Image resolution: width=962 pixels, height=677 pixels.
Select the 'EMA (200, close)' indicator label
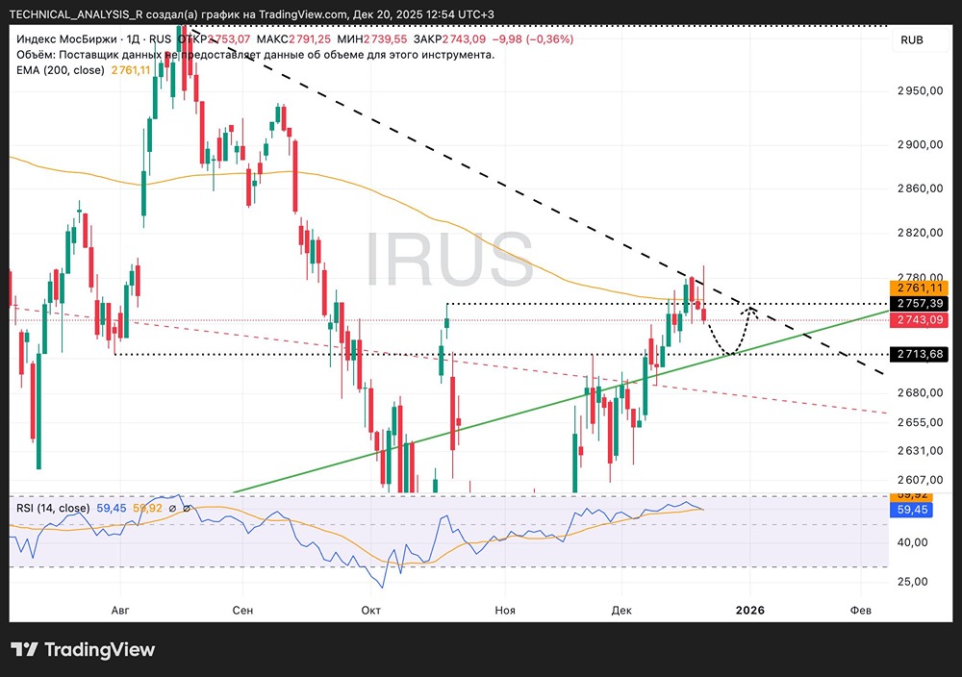point(60,70)
